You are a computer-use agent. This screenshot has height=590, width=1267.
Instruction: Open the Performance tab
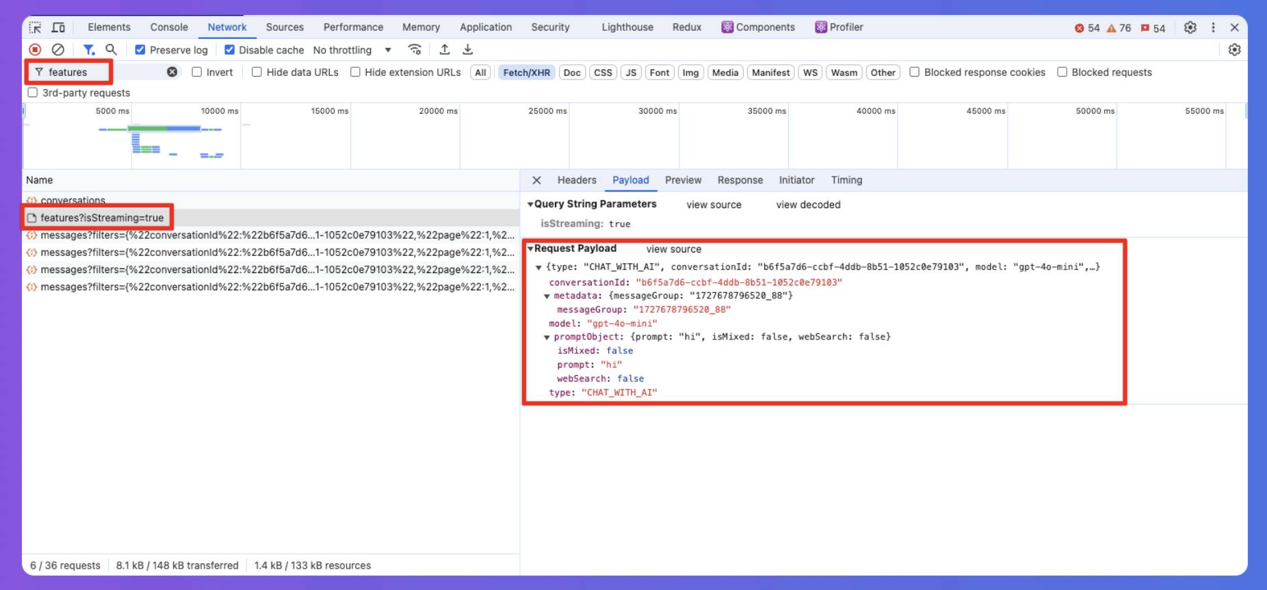coord(353,27)
